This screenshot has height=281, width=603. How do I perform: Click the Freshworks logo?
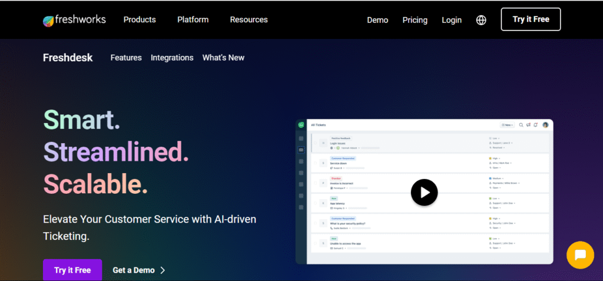[74, 20]
